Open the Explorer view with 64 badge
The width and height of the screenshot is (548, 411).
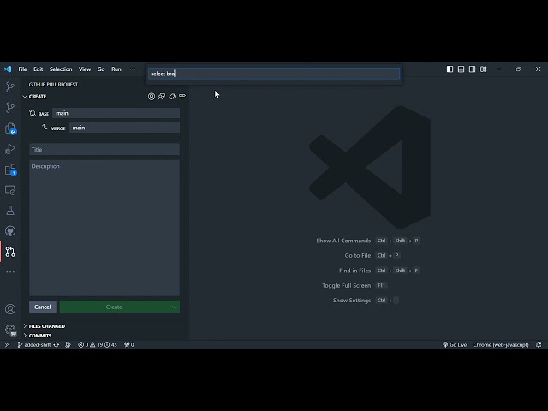[10, 128]
